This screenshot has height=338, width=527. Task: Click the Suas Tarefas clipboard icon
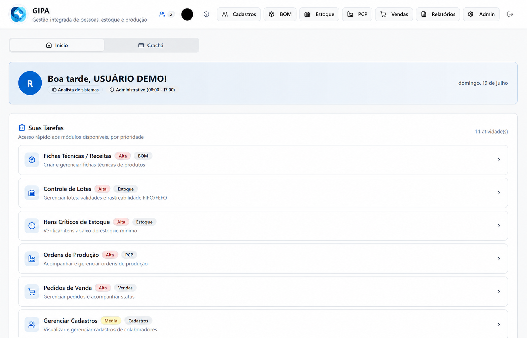point(22,128)
